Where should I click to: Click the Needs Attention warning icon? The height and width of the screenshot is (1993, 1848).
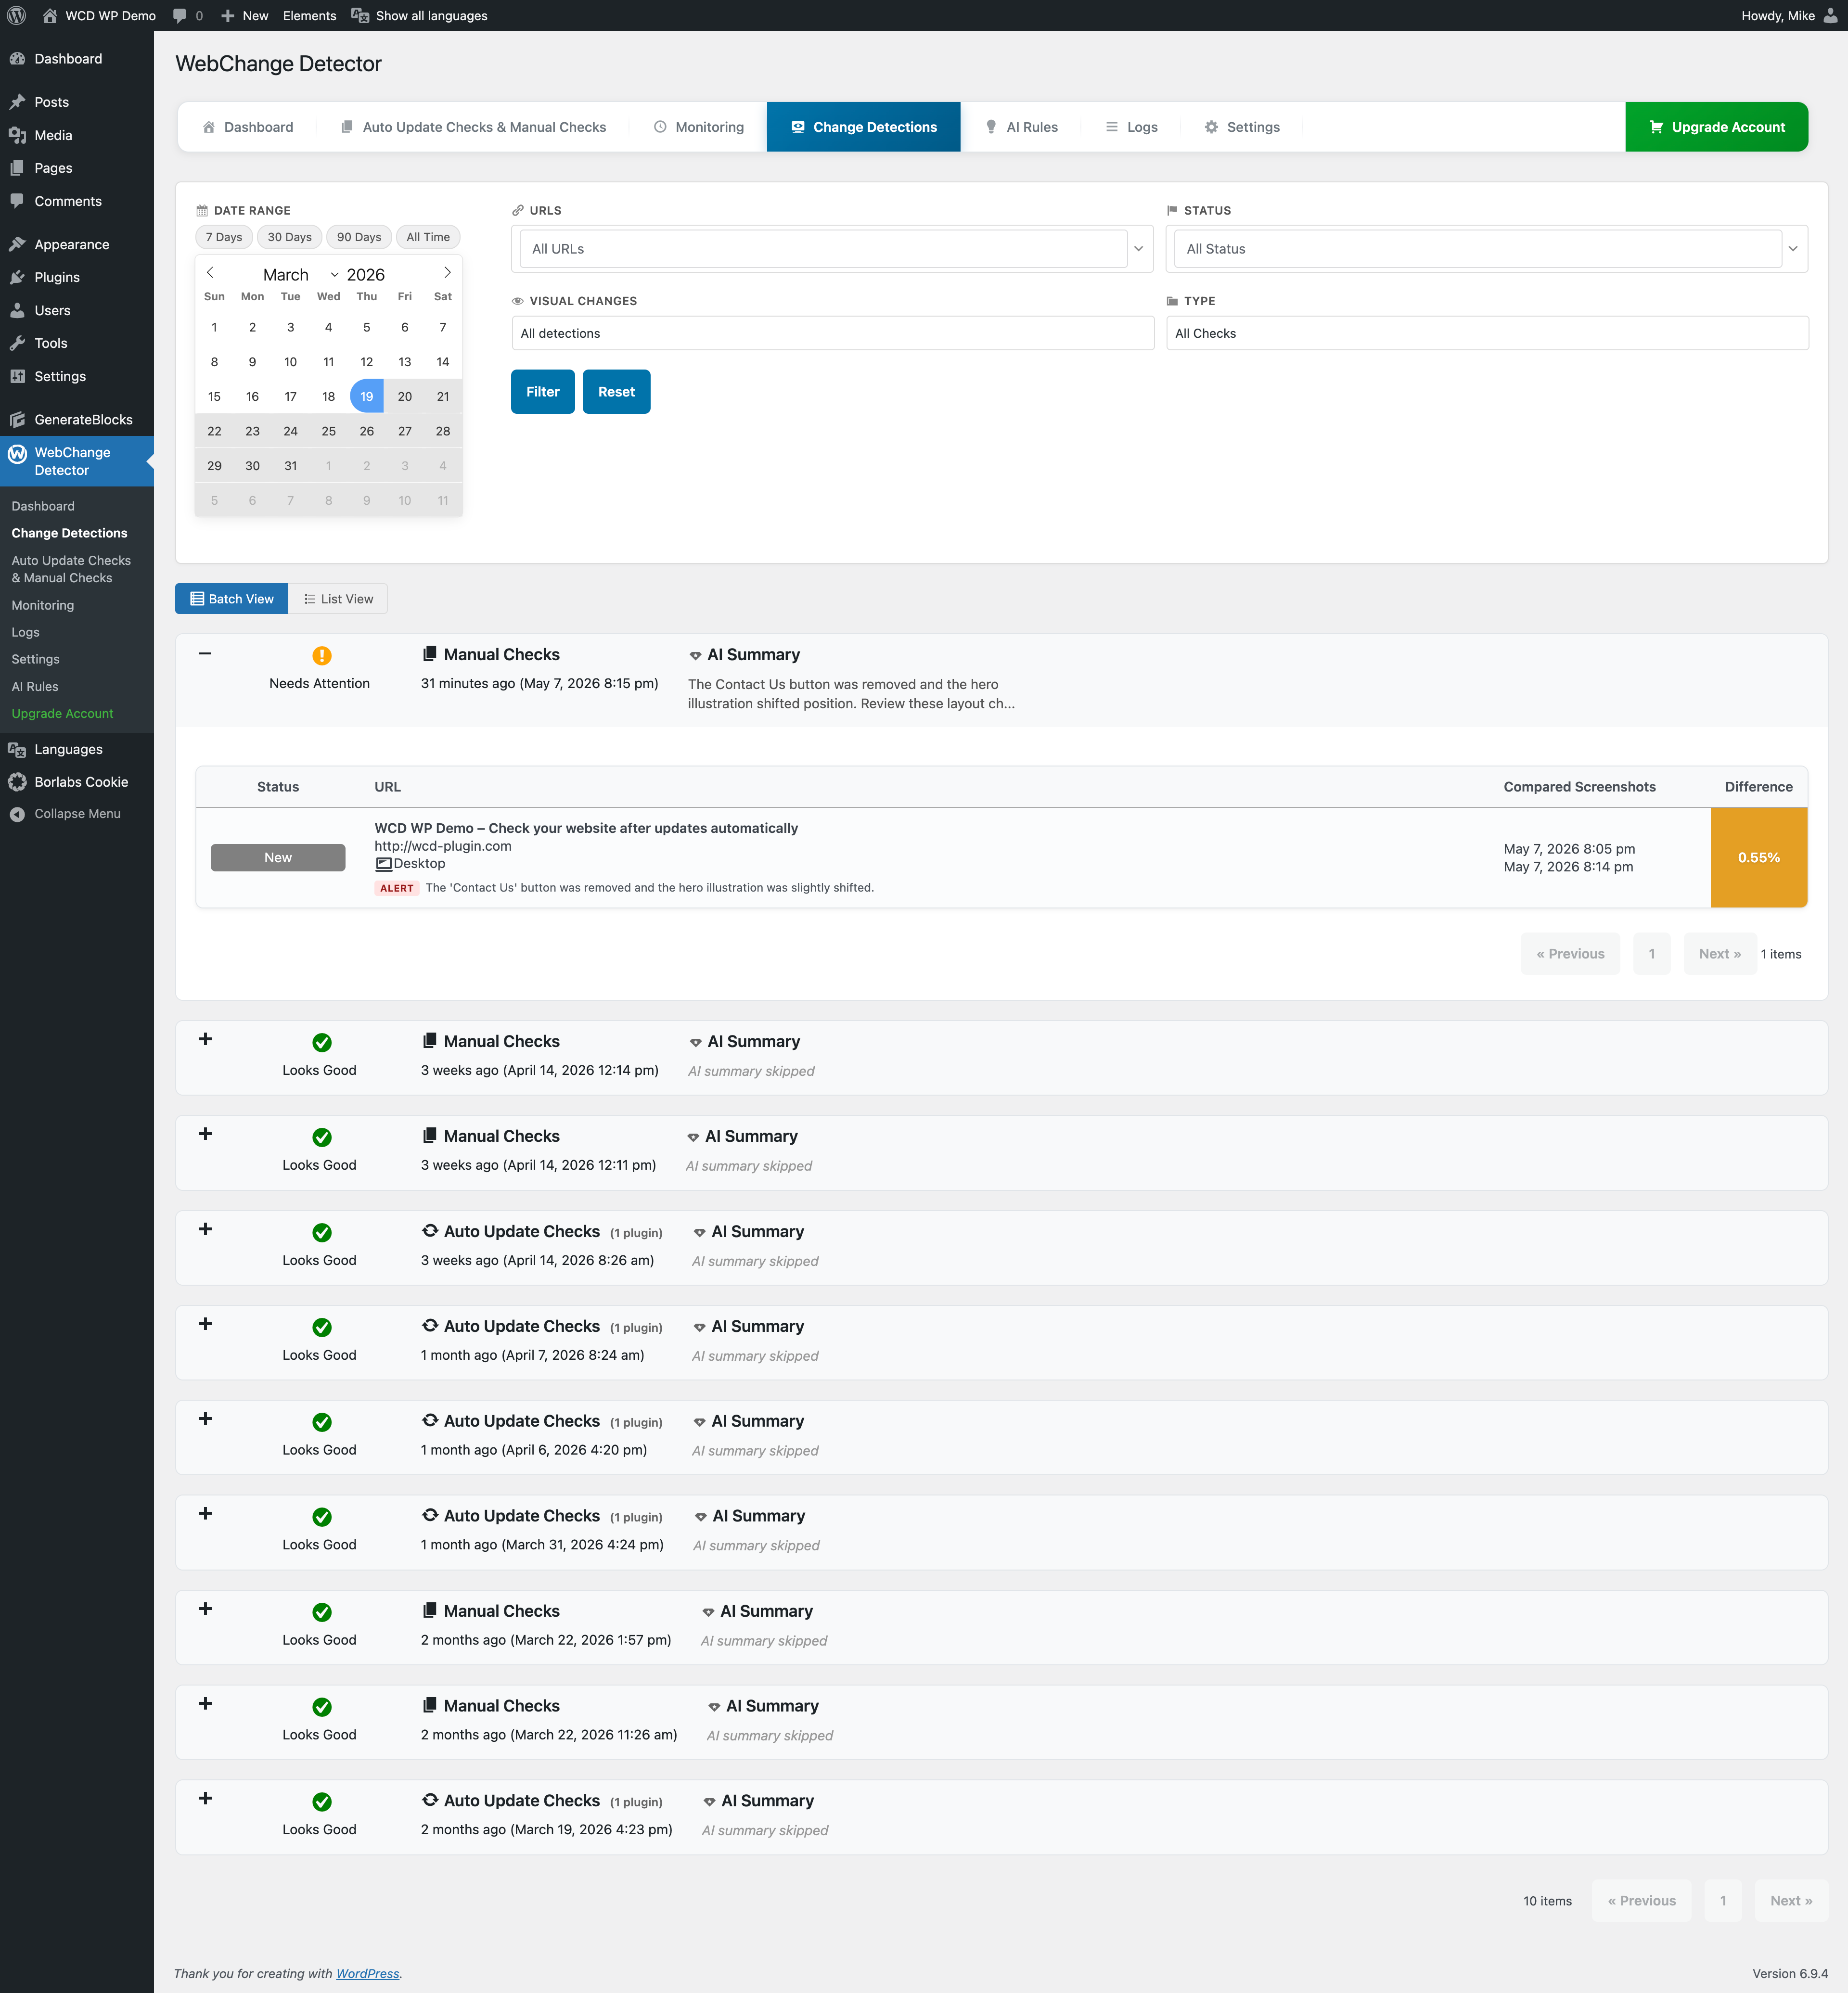point(321,656)
